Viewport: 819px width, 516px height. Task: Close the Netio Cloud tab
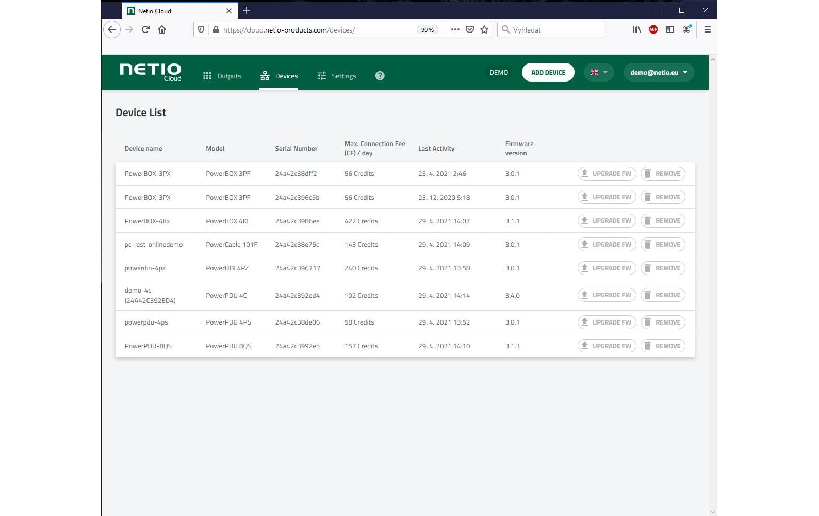point(229,11)
